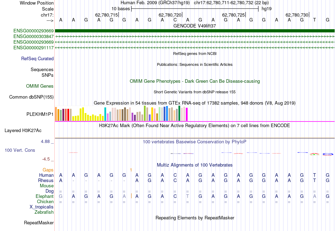Click the chr17:62,780,711-62,780,732 (22 bp) position text

click(231, 3)
